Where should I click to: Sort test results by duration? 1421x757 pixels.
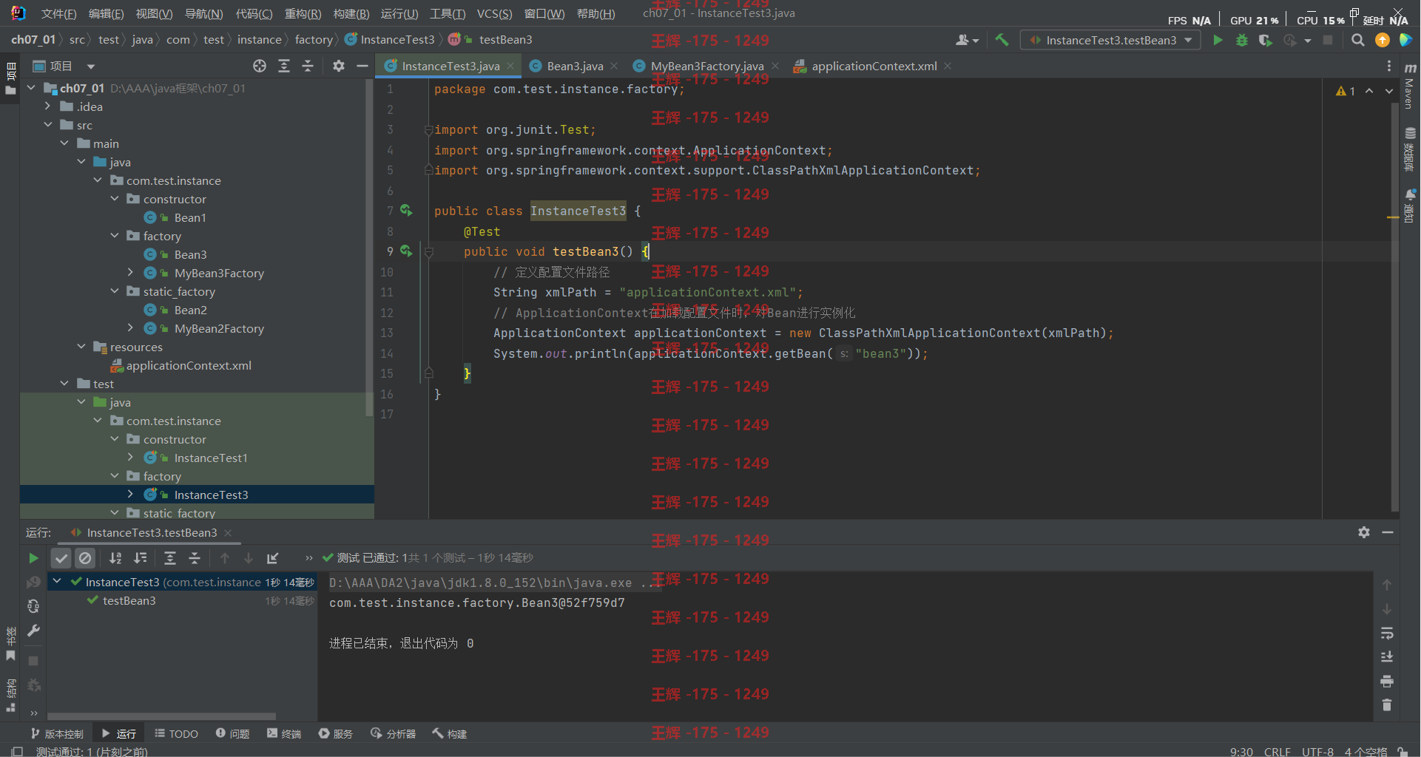(141, 558)
